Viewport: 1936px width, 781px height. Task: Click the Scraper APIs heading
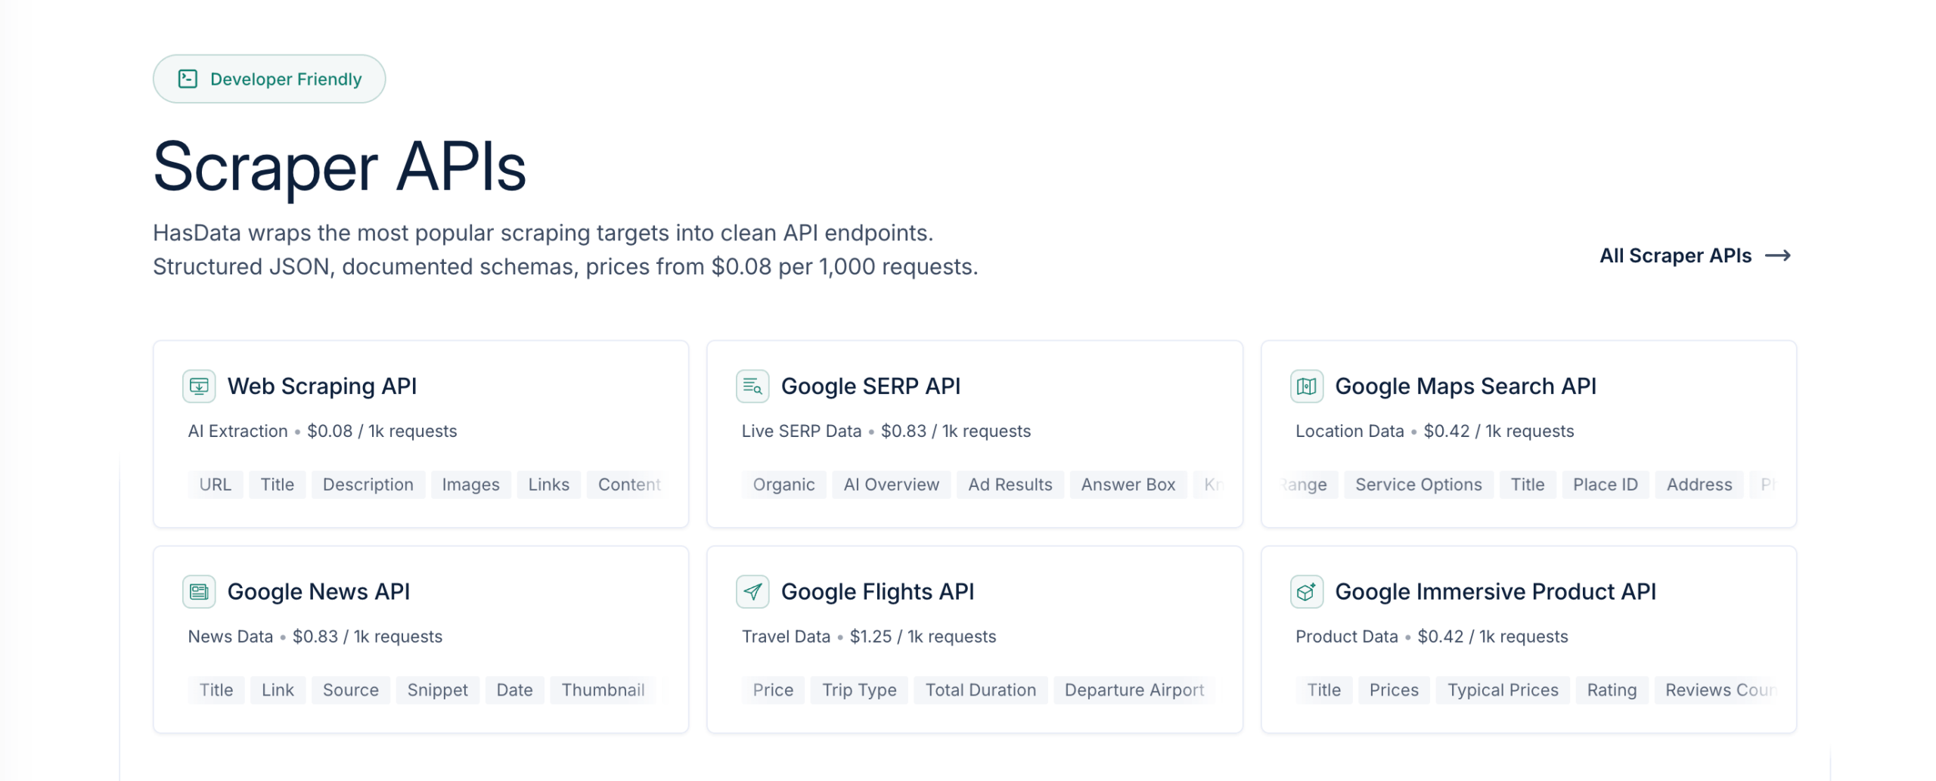[x=340, y=167]
